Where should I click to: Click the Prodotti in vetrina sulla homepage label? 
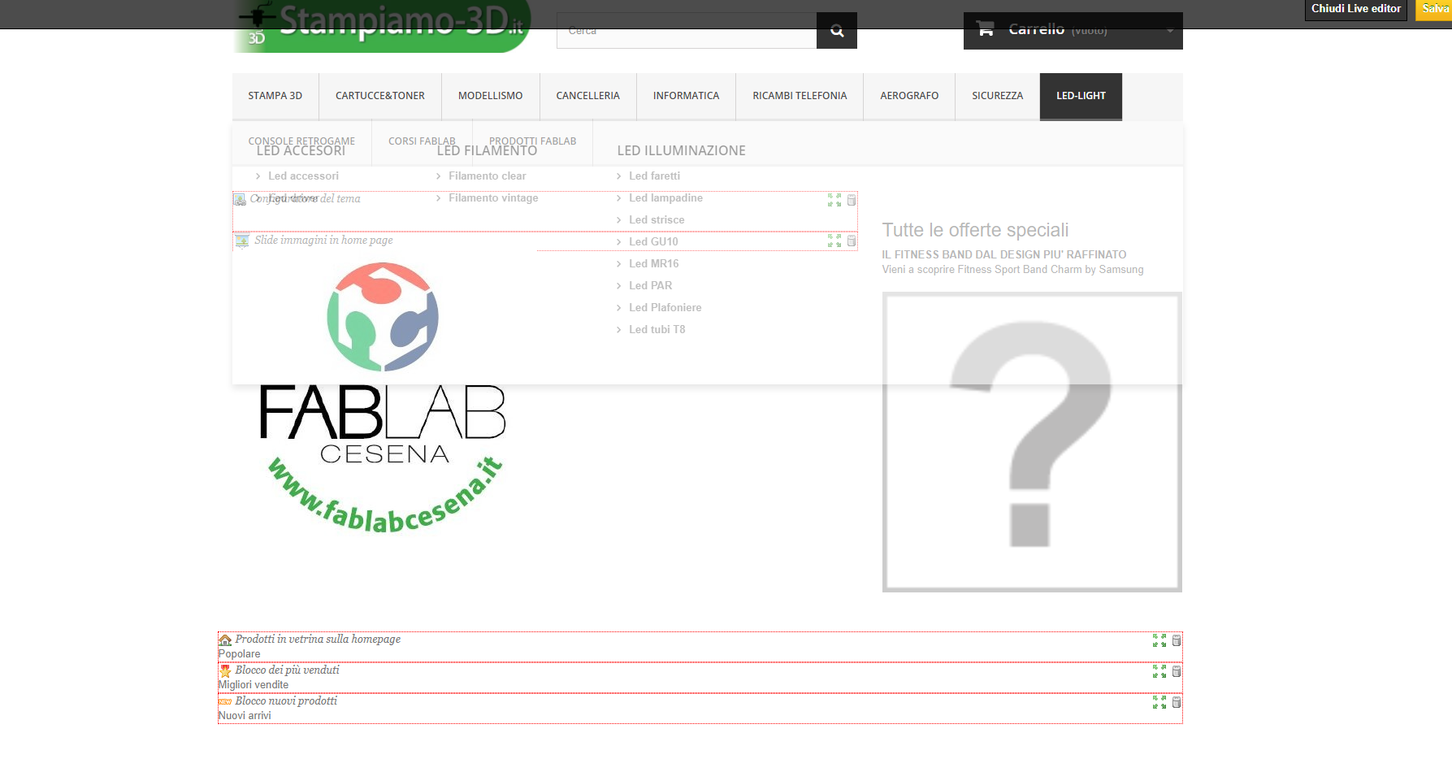point(318,640)
